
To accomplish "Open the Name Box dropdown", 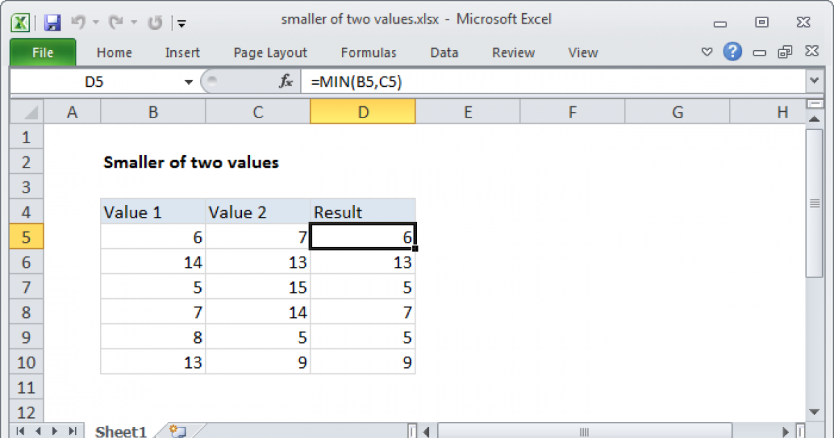I will pyautogui.click(x=188, y=81).
